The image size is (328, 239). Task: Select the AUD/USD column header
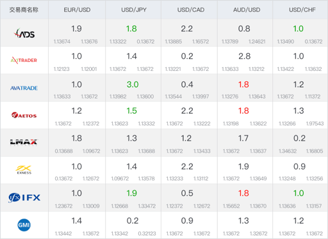coord(247,10)
